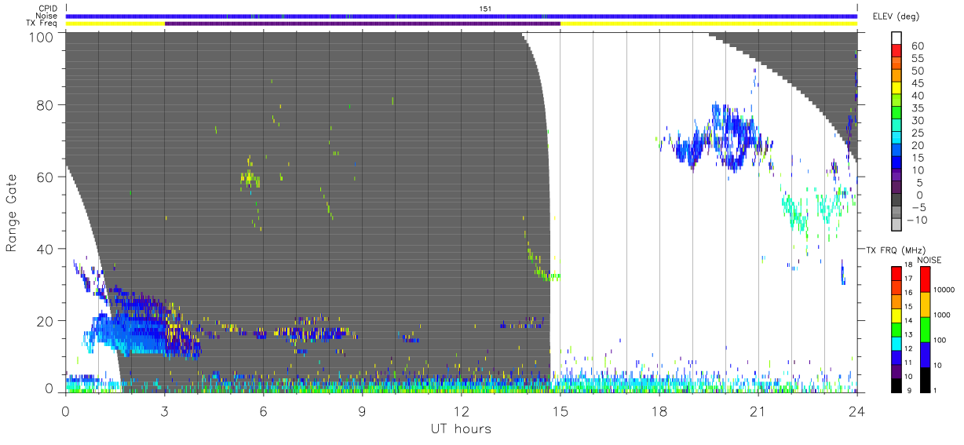Click the green swatch of the noise colorbar

point(925,329)
